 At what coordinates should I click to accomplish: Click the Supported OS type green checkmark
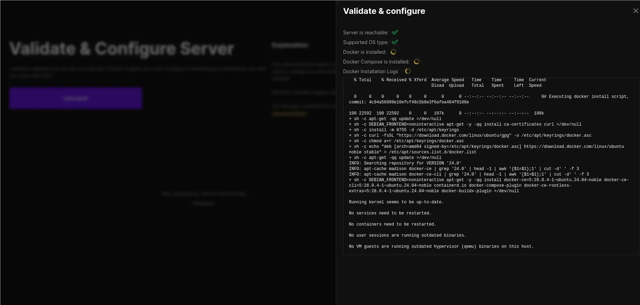395,42
